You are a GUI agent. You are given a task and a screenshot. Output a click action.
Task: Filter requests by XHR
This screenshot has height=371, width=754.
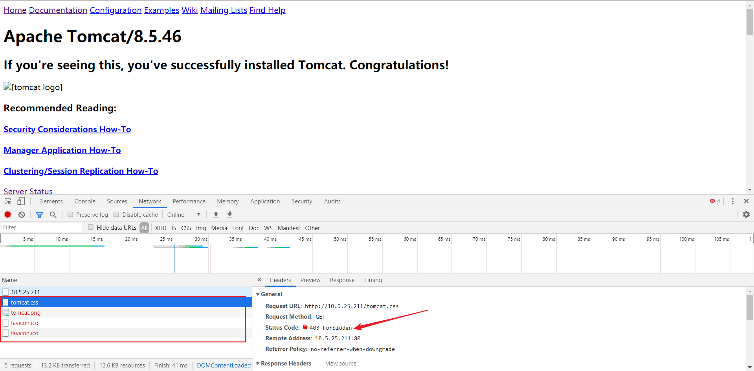tap(160, 228)
